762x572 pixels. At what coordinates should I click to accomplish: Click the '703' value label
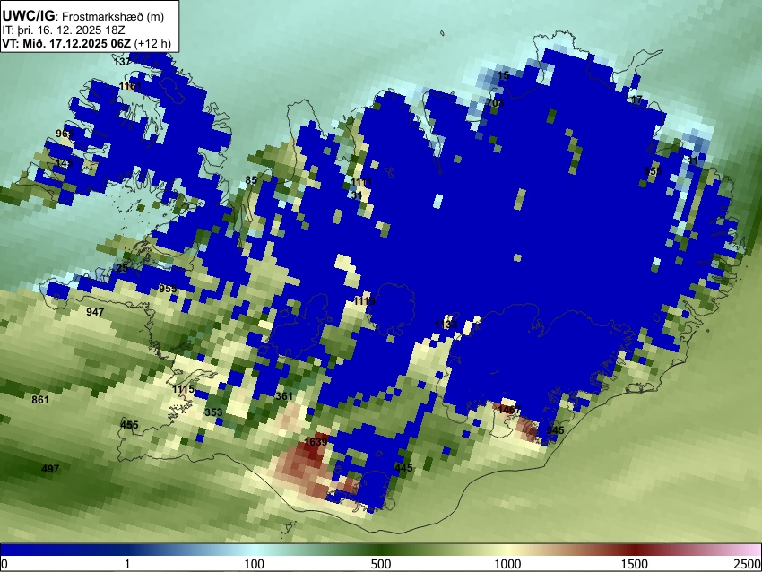click(x=495, y=103)
